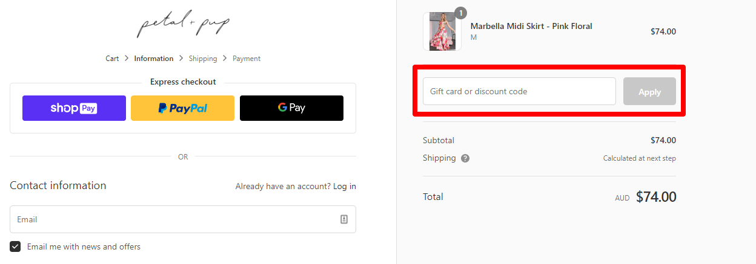The height and width of the screenshot is (264, 756).
Task: Uncheck Email me with news and offers
Action: tap(15, 246)
